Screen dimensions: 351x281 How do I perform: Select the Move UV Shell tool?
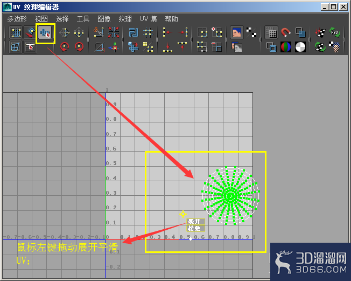tap(30, 33)
